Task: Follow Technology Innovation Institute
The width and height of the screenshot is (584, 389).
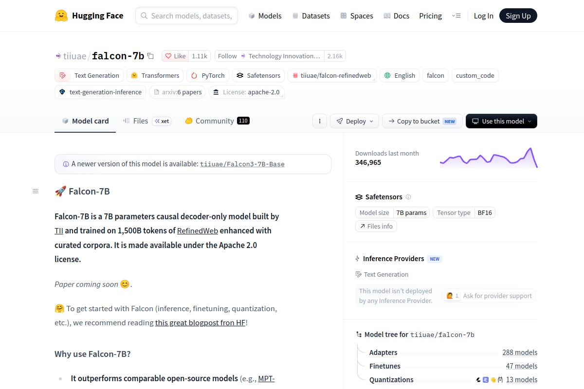Action: [270, 56]
